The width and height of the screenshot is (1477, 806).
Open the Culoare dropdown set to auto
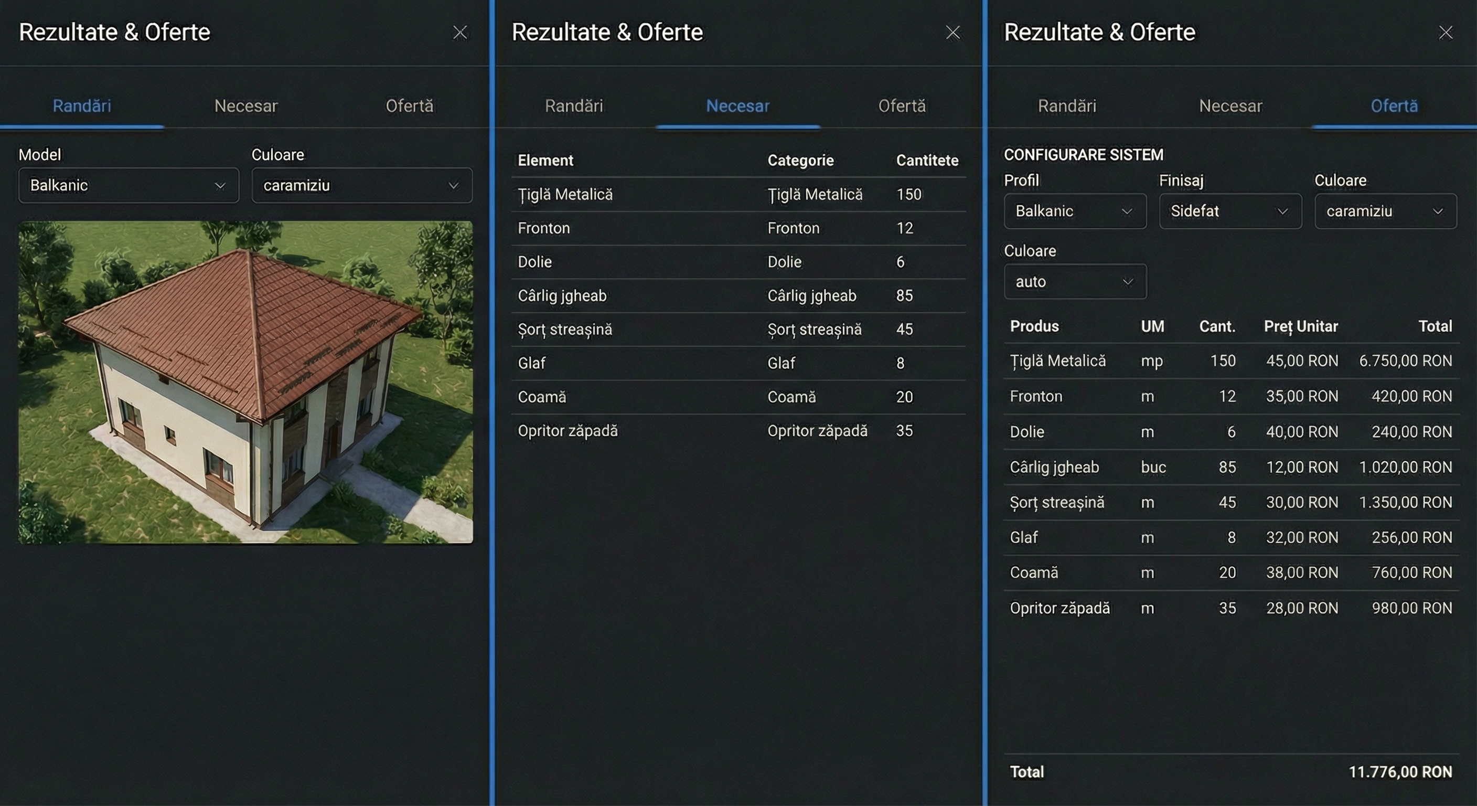(1075, 282)
